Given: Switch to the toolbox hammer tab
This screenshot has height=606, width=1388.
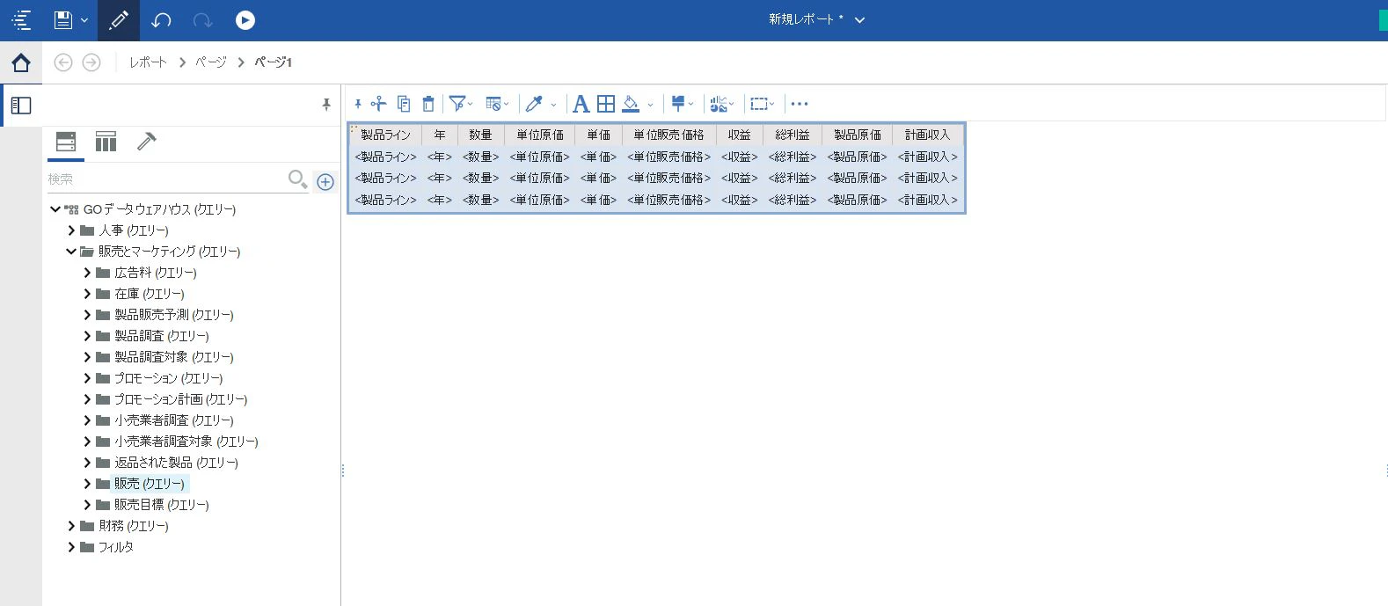Looking at the screenshot, I should pos(147,142).
